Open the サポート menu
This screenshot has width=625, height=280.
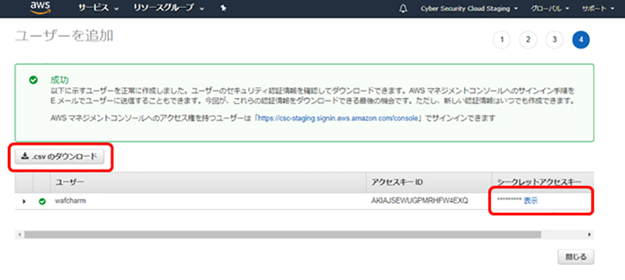pyautogui.click(x=597, y=8)
